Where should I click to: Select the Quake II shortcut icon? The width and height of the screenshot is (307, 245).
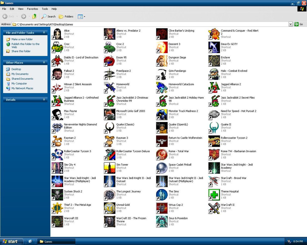[x=214, y=128]
